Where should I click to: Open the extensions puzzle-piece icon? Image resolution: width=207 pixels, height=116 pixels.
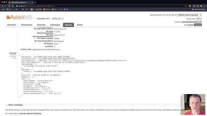tap(201, 6)
